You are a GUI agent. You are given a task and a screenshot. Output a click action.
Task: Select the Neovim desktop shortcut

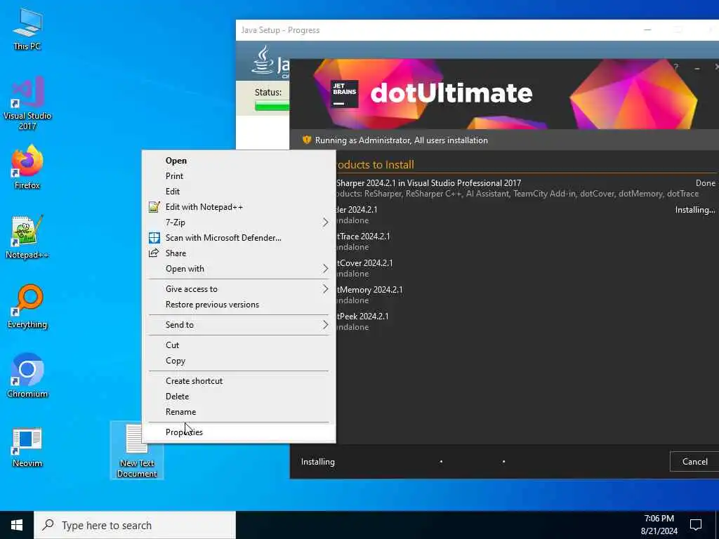[x=27, y=447]
